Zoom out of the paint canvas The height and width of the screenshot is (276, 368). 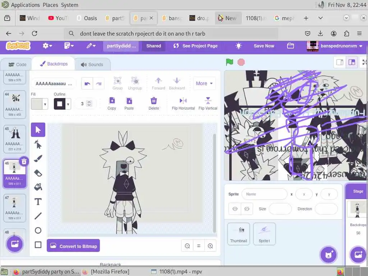coord(187,246)
